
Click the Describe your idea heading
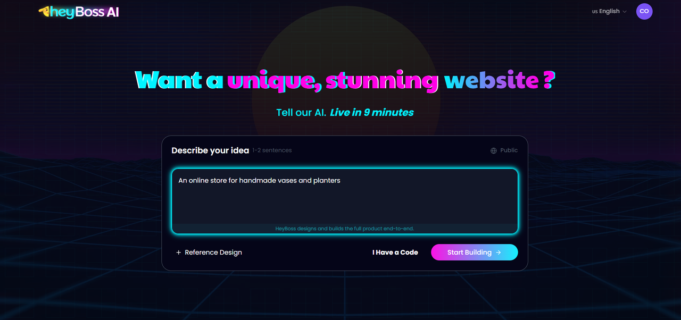point(210,150)
